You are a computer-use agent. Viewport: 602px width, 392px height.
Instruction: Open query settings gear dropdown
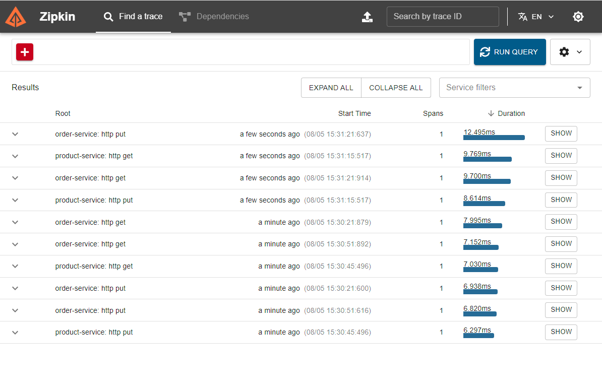[x=570, y=52]
